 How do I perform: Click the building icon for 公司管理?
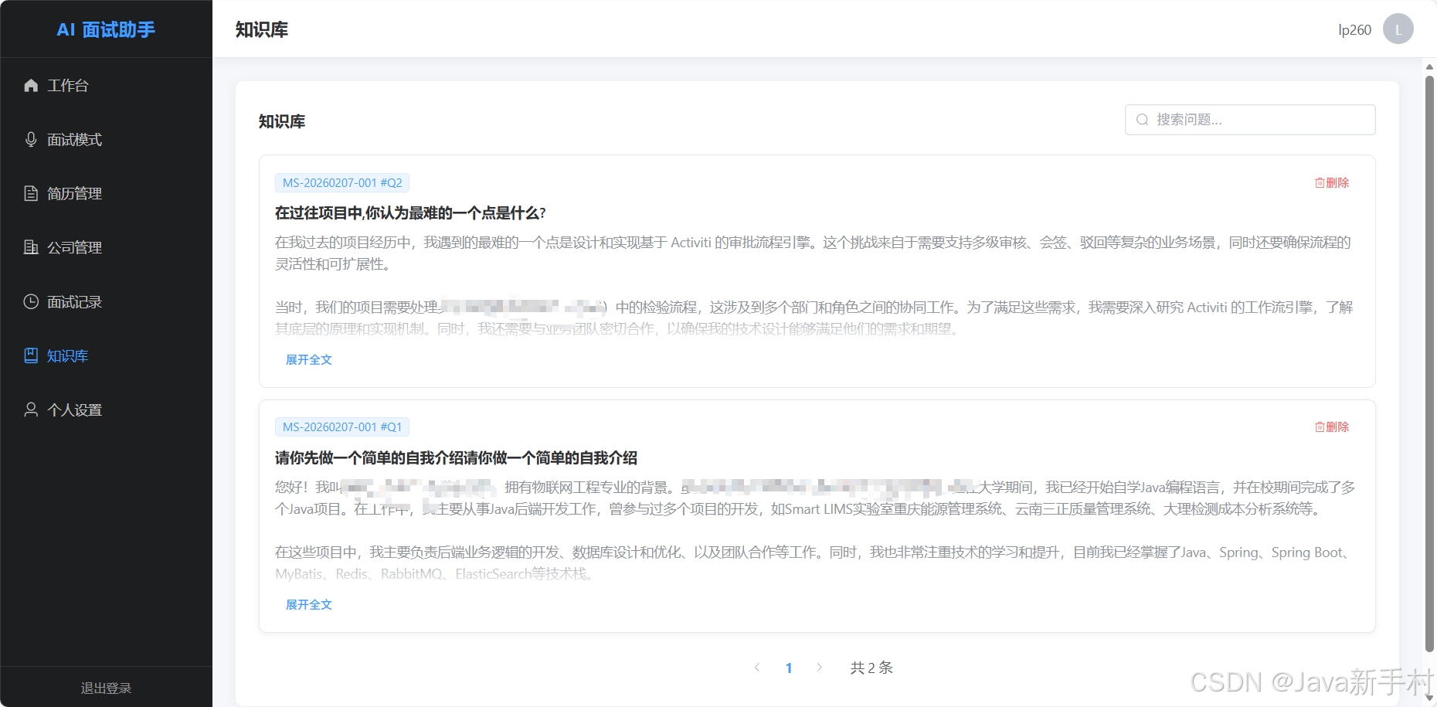(30, 247)
